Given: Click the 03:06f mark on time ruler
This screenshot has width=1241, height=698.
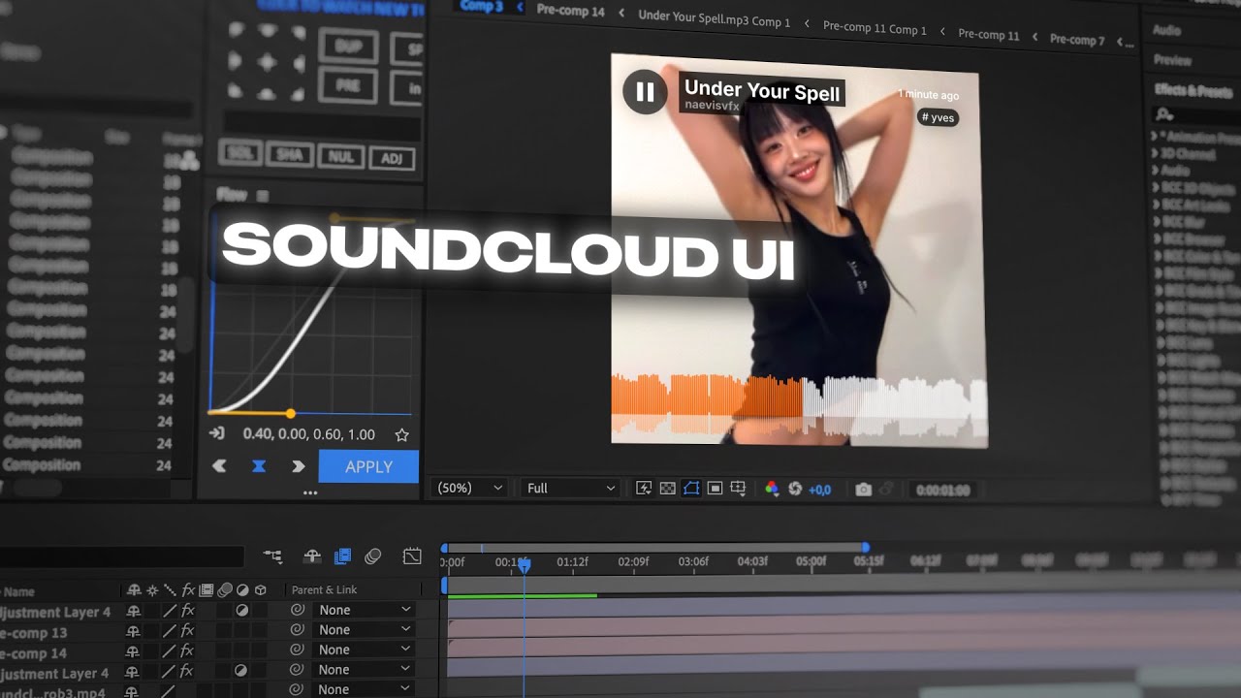Looking at the screenshot, I should (x=693, y=561).
